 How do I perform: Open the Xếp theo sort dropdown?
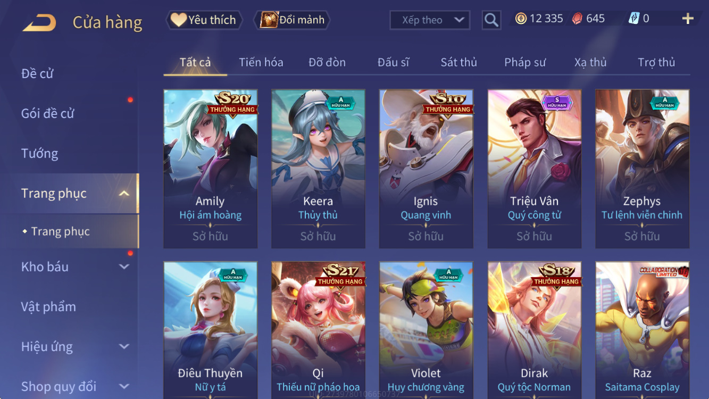point(430,20)
